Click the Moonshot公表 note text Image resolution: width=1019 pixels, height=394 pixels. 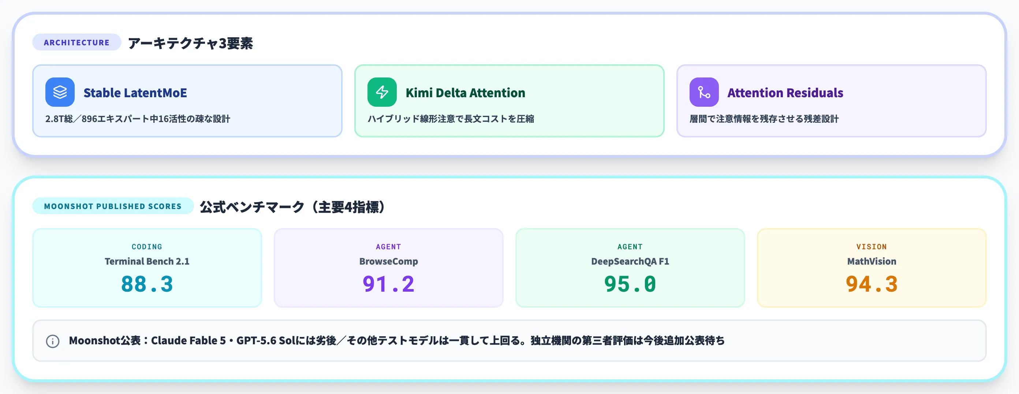coord(397,341)
